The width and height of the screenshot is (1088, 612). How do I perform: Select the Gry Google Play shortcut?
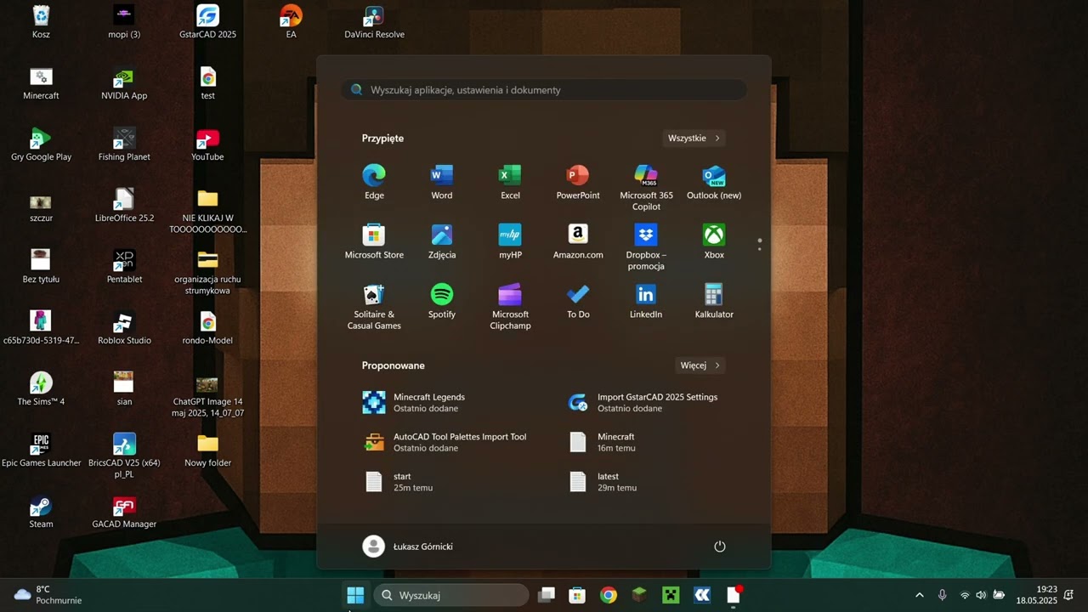[41, 145]
